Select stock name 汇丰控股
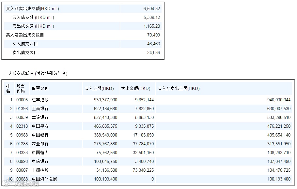Image resolution: width=297 pixels, height=189 pixels. pyautogui.click(x=40, y=100)
